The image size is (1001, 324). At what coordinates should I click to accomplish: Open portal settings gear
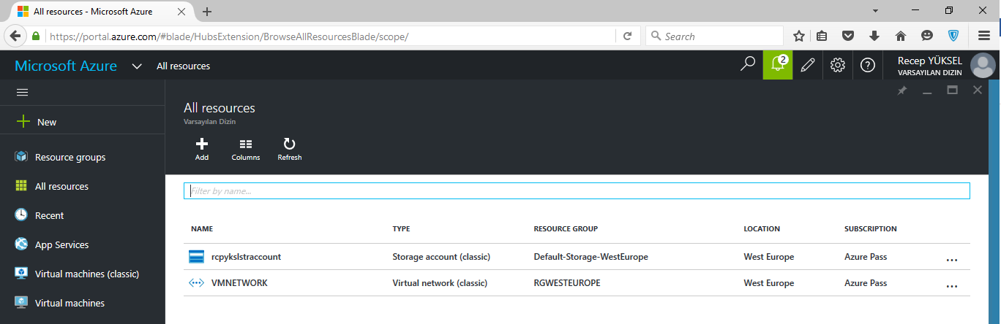(838, 65)
